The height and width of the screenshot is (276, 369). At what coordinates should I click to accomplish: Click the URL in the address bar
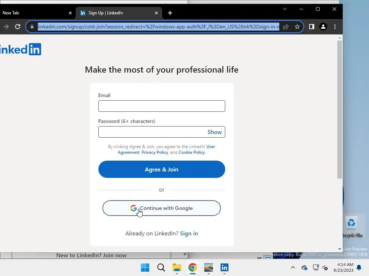point(159,27)
